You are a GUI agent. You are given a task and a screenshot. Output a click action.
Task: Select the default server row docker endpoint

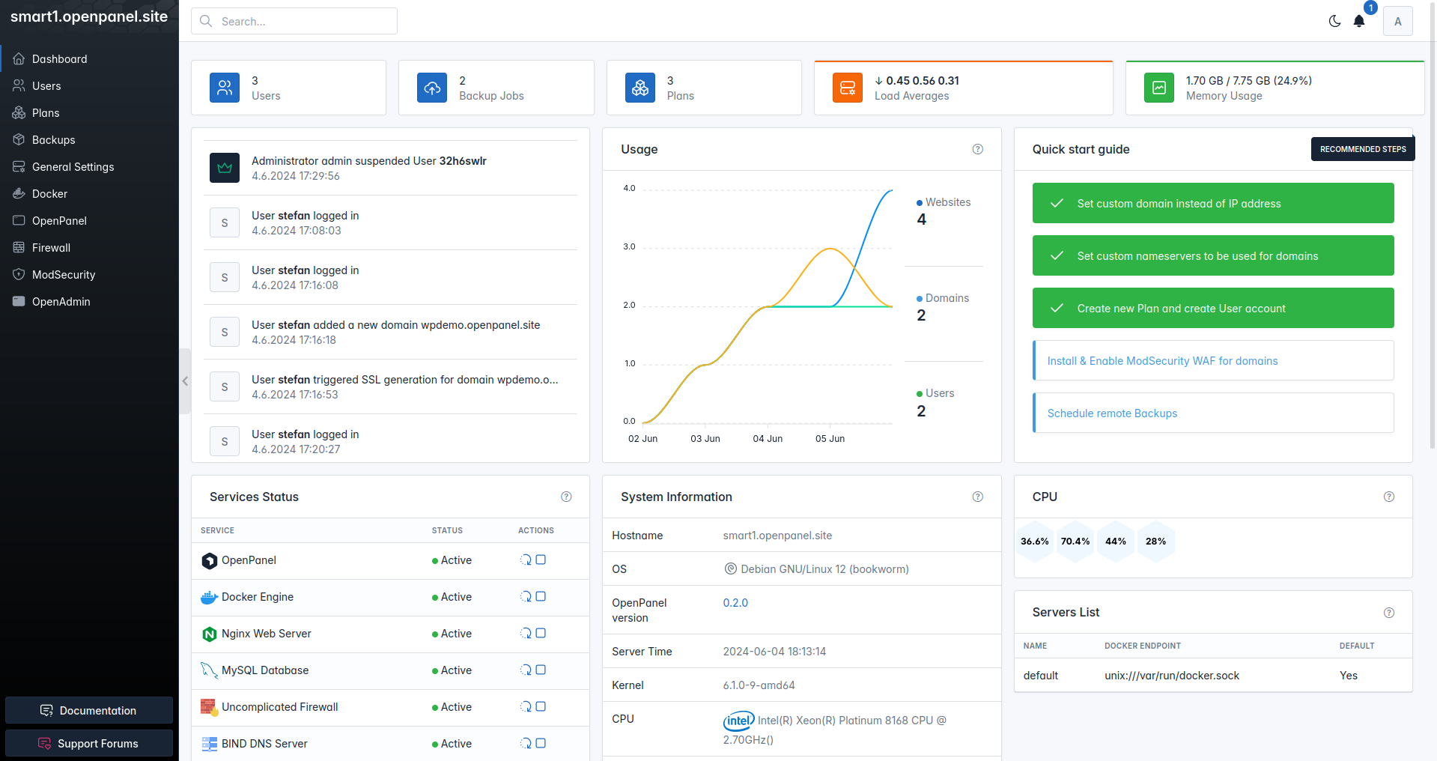click(x=1172, y=676)
